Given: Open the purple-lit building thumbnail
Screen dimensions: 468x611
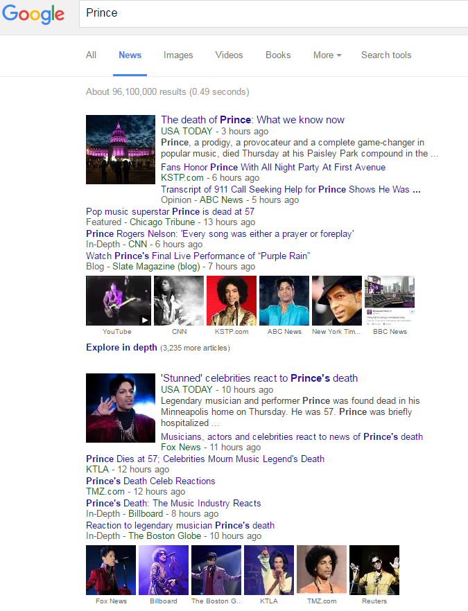Looking at the screenshot, I should (x=121, y=150).
